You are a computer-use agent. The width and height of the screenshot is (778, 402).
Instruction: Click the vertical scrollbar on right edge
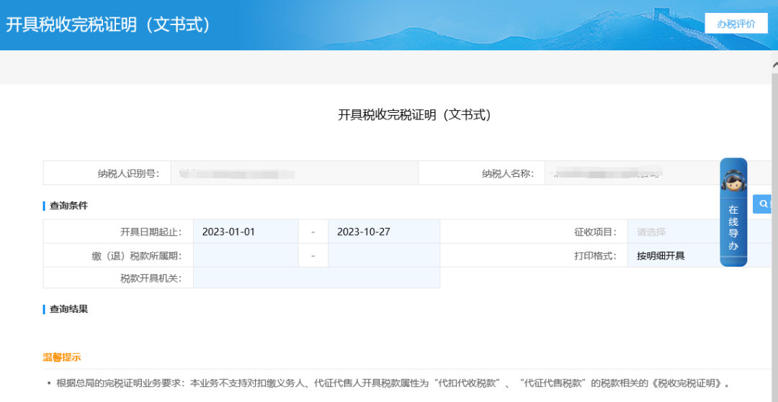(774, 216)
